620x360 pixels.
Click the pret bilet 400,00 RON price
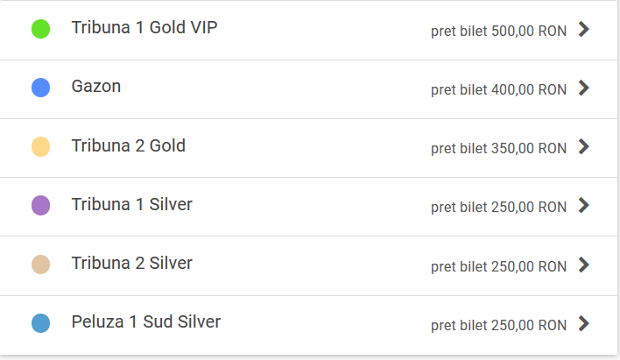[x=498, y=90]
